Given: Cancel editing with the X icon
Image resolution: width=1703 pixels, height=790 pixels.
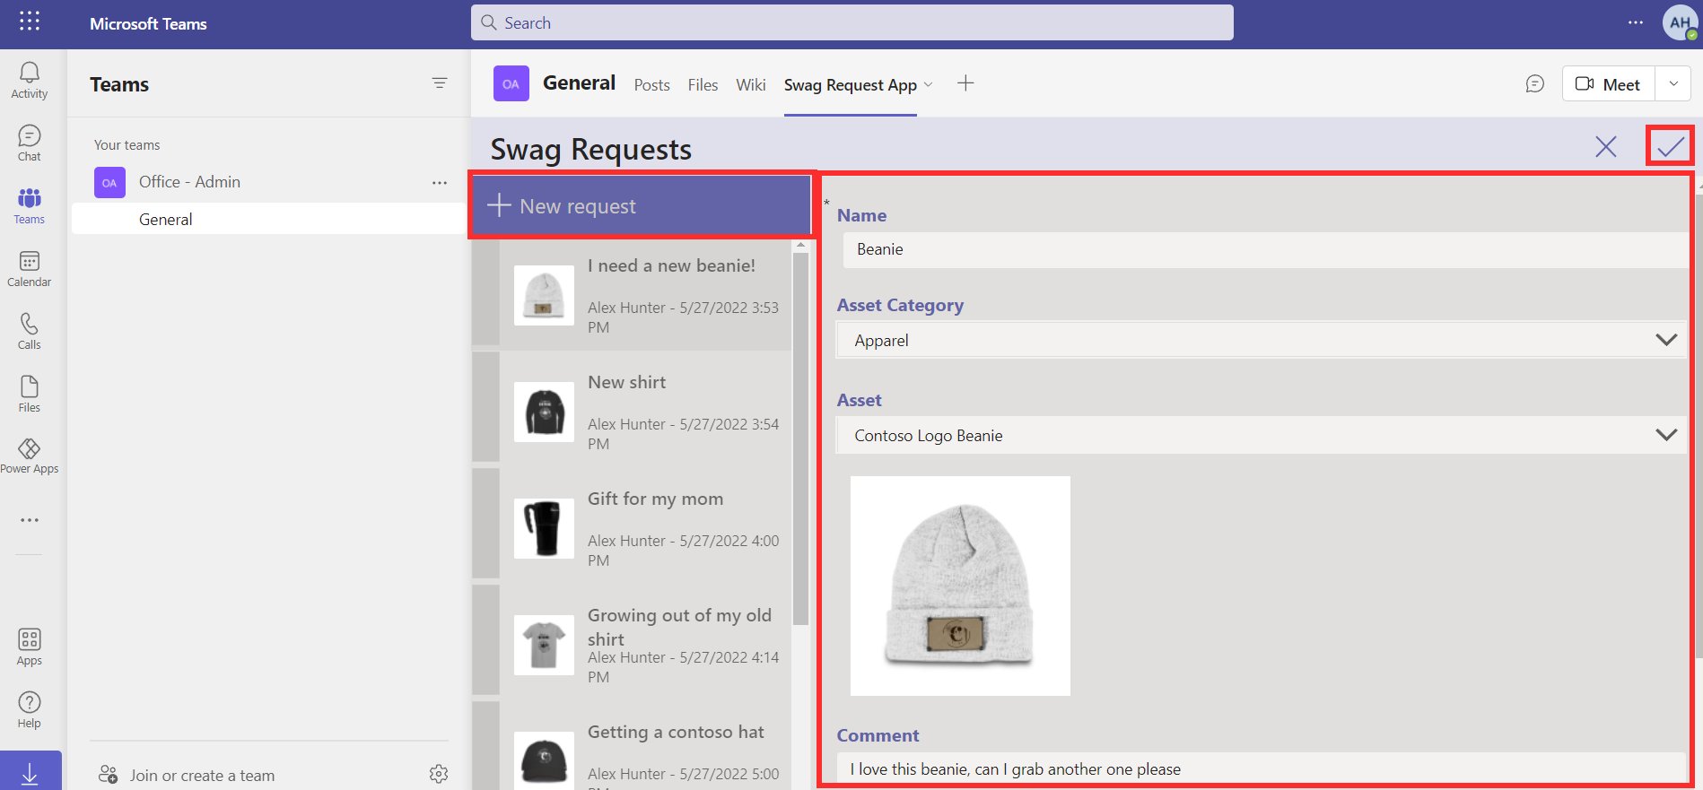Looking at the screenshot, I should (1606, 147).
